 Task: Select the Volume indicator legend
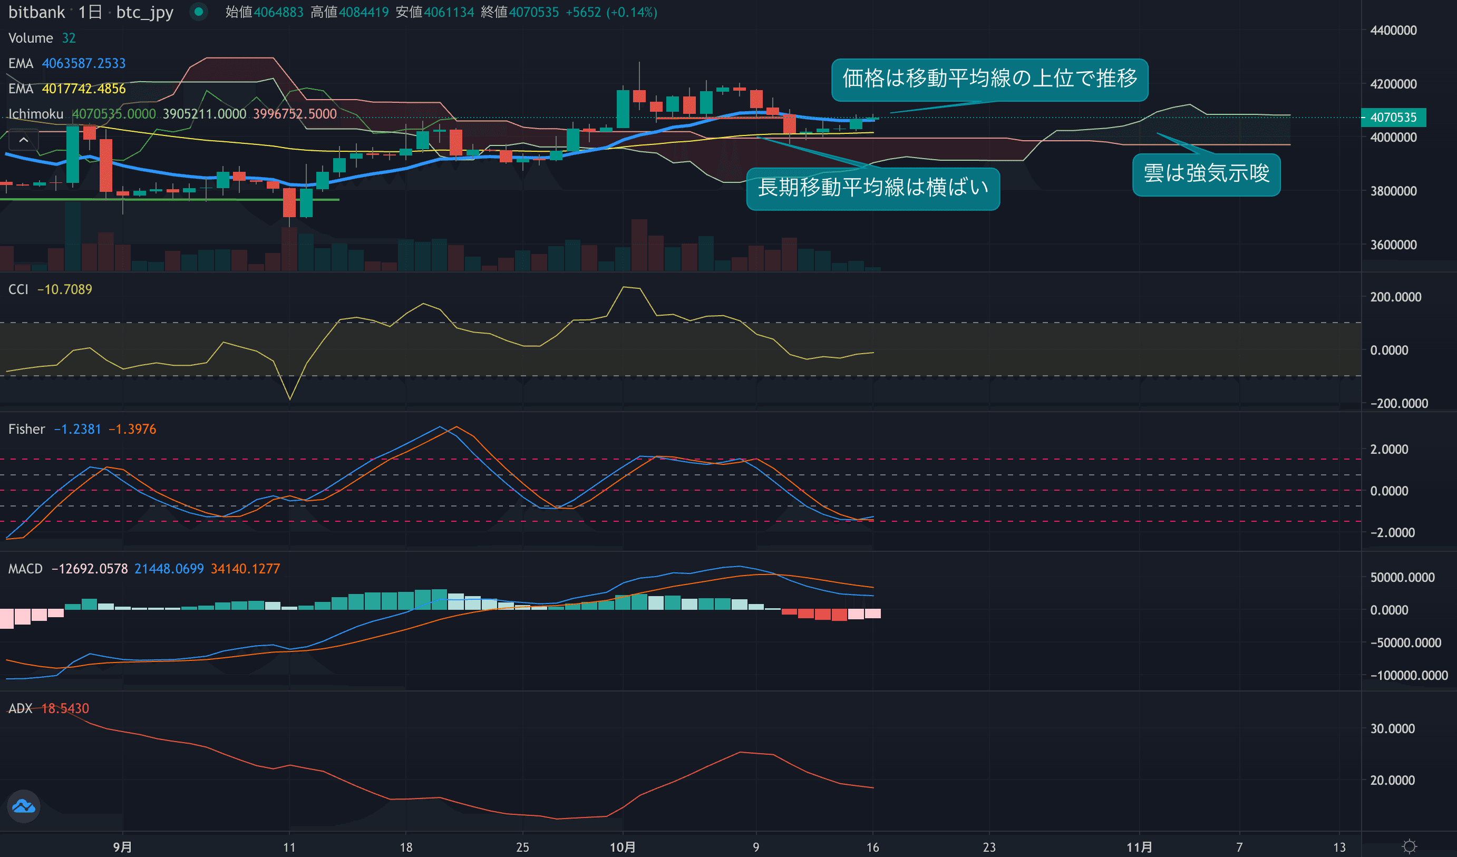pos(31,38)
